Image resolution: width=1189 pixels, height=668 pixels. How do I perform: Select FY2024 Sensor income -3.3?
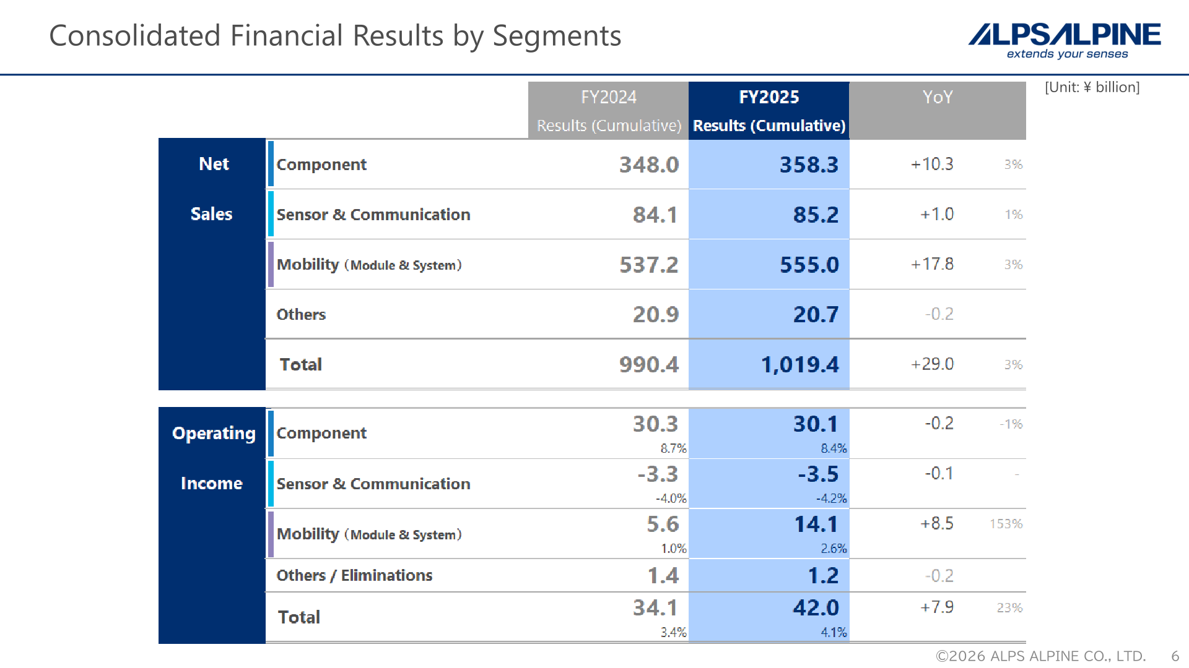[x=658, y=474]
